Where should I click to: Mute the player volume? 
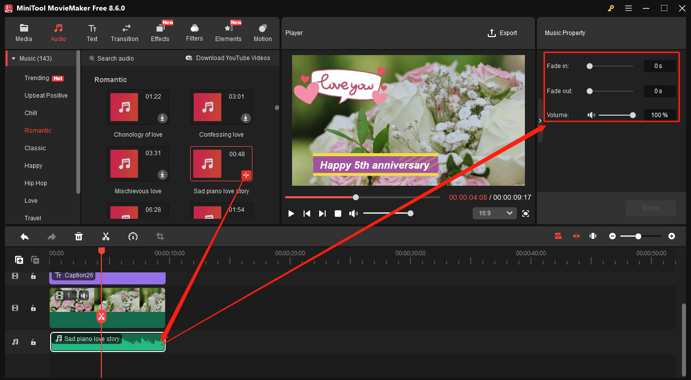coord(354,214)
